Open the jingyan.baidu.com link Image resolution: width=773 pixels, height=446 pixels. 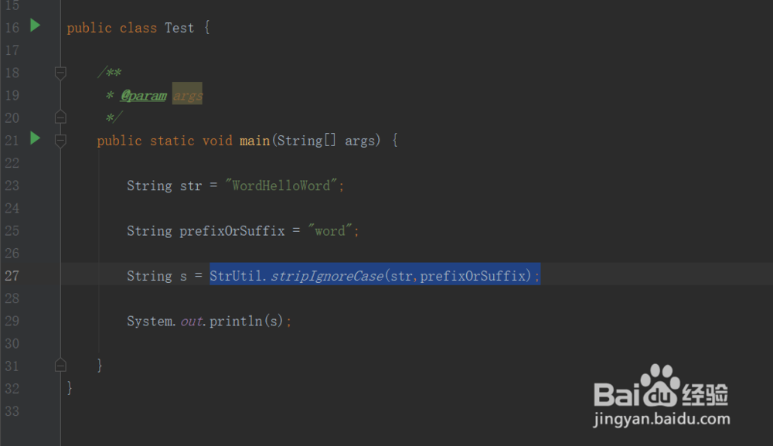tap(662, 420)
